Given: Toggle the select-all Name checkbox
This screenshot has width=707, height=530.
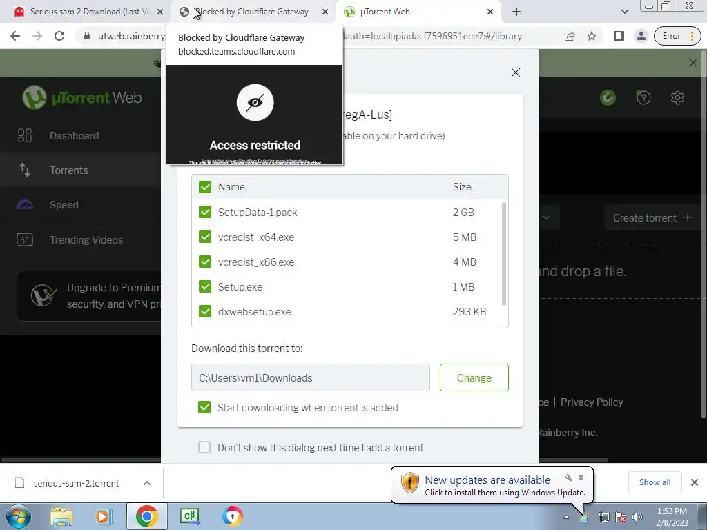Looking at the screenshot, I should coord(204,186).
